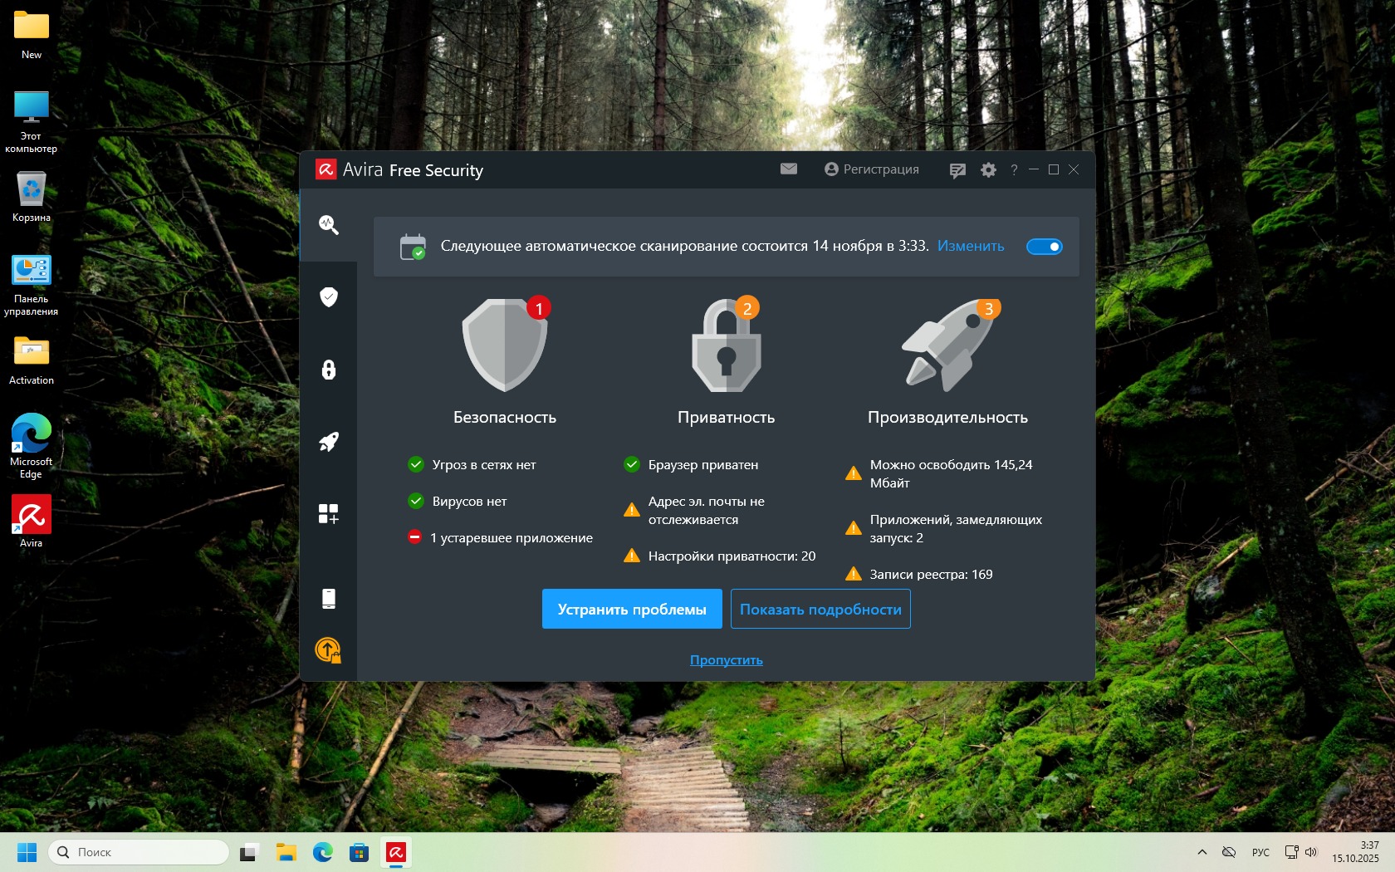Select the Этот компьютер desktop icon
Image resolution: width=1395 pixels, height=872 pixels.
point(32,122)
